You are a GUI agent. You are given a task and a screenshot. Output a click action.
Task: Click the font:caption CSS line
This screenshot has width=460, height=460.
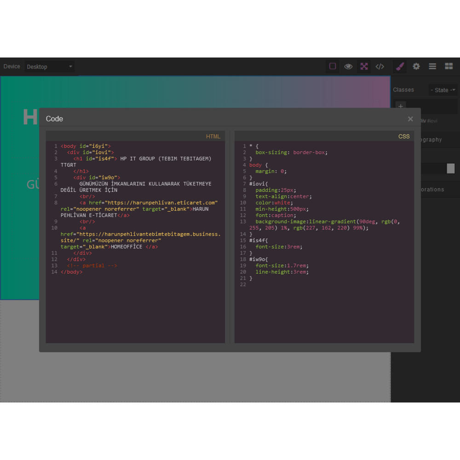(276, 215)
